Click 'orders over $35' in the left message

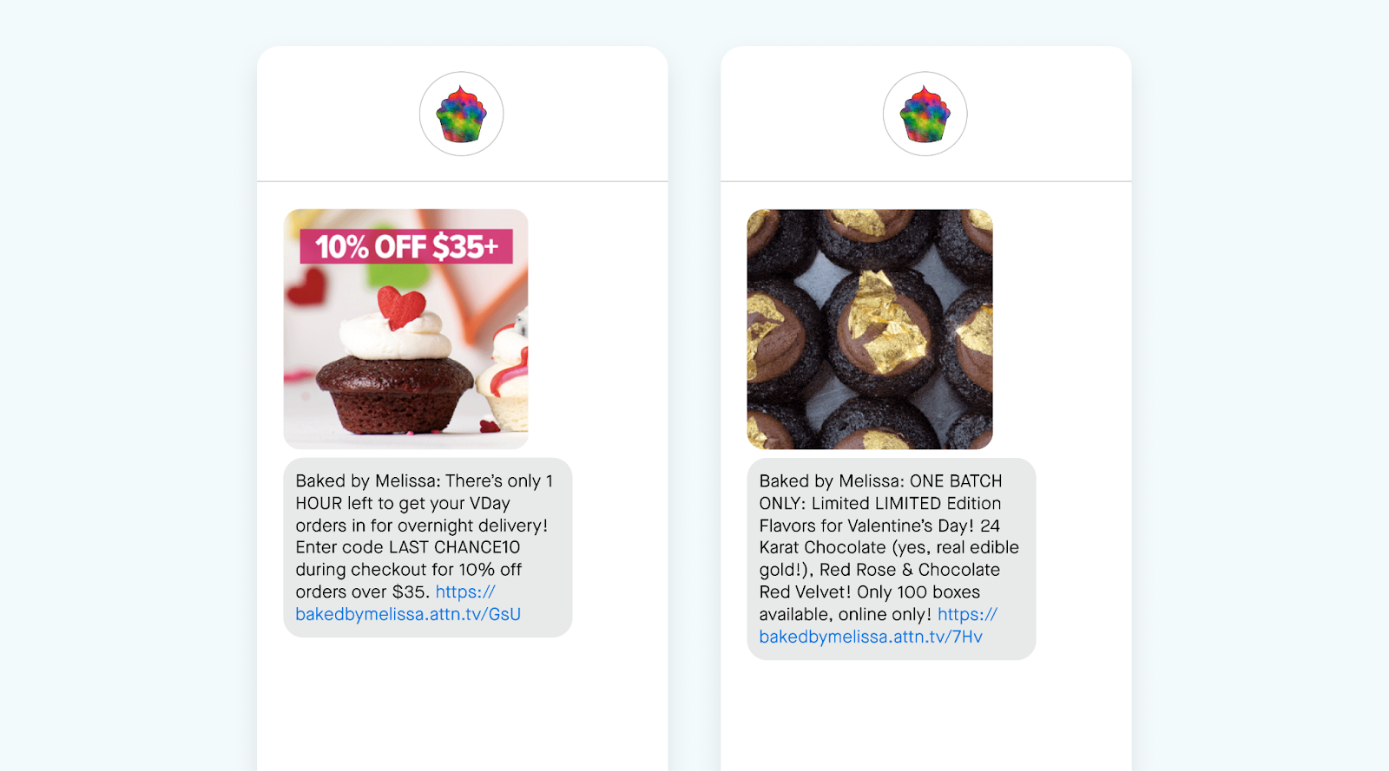[x=360, y=591]
